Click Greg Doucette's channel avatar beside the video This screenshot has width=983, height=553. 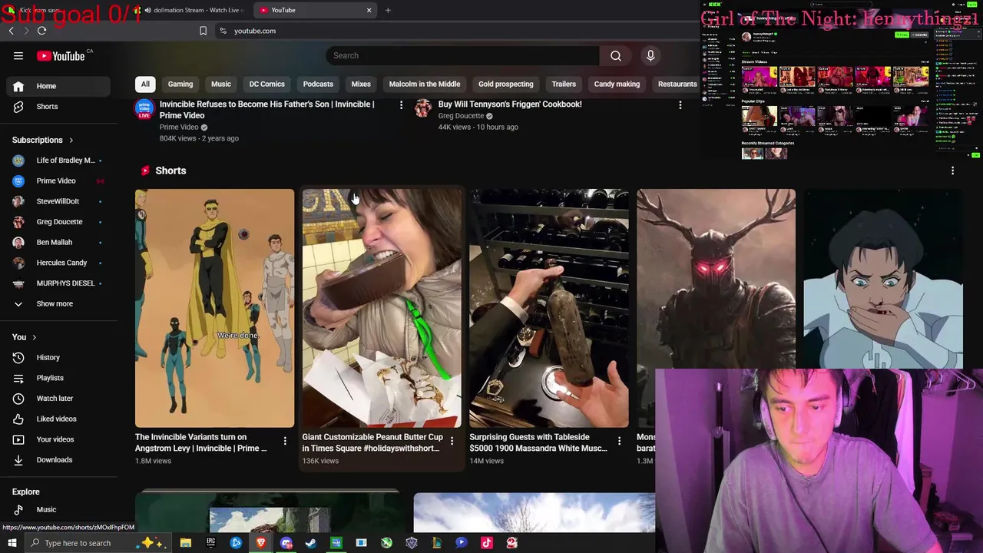click(423, 108)
